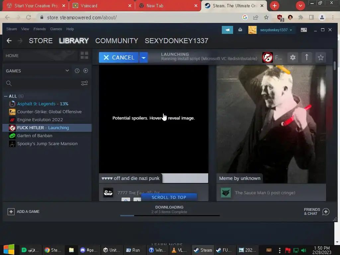The width and height of the screenshot is (340, 255).
Task: Open library filter options sliders icon
Action: (x=84, y=83)
